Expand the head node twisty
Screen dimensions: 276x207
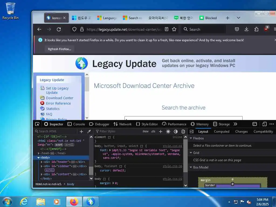[39, 153]
